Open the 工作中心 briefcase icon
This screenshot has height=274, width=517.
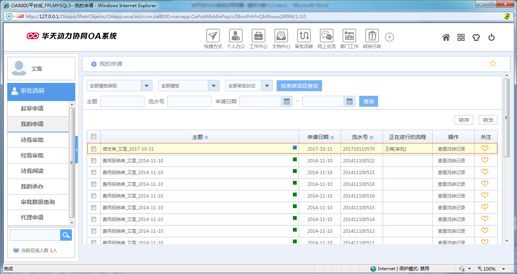click(258, 36)
